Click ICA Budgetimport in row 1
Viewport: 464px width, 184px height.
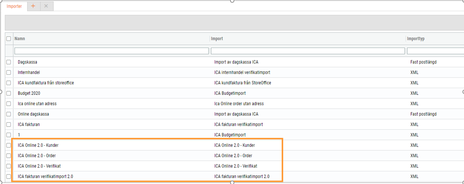[230, 135]
